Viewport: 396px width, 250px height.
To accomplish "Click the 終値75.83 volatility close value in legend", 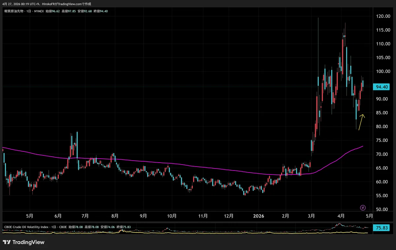I will pos(124,227).
